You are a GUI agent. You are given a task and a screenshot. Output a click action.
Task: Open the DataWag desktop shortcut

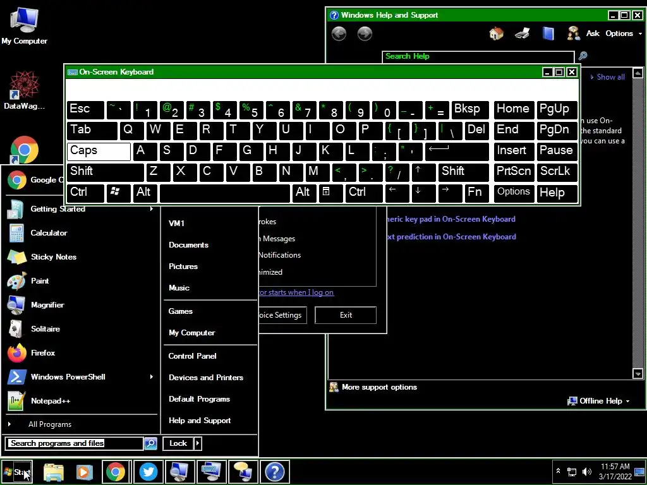(x=24, y=90)
